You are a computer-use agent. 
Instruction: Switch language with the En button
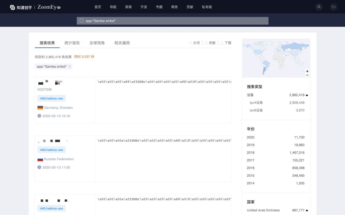click(x=333, y=7)
